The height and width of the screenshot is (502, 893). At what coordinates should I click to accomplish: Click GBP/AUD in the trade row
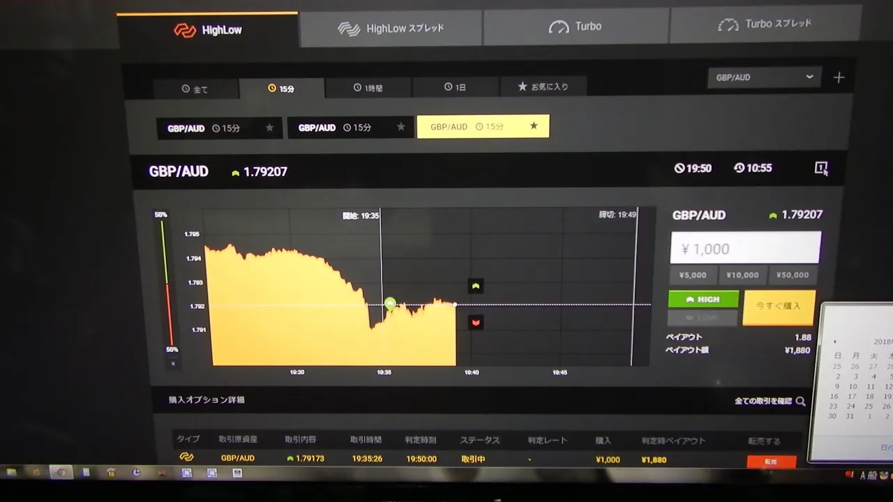click(238, 458)
